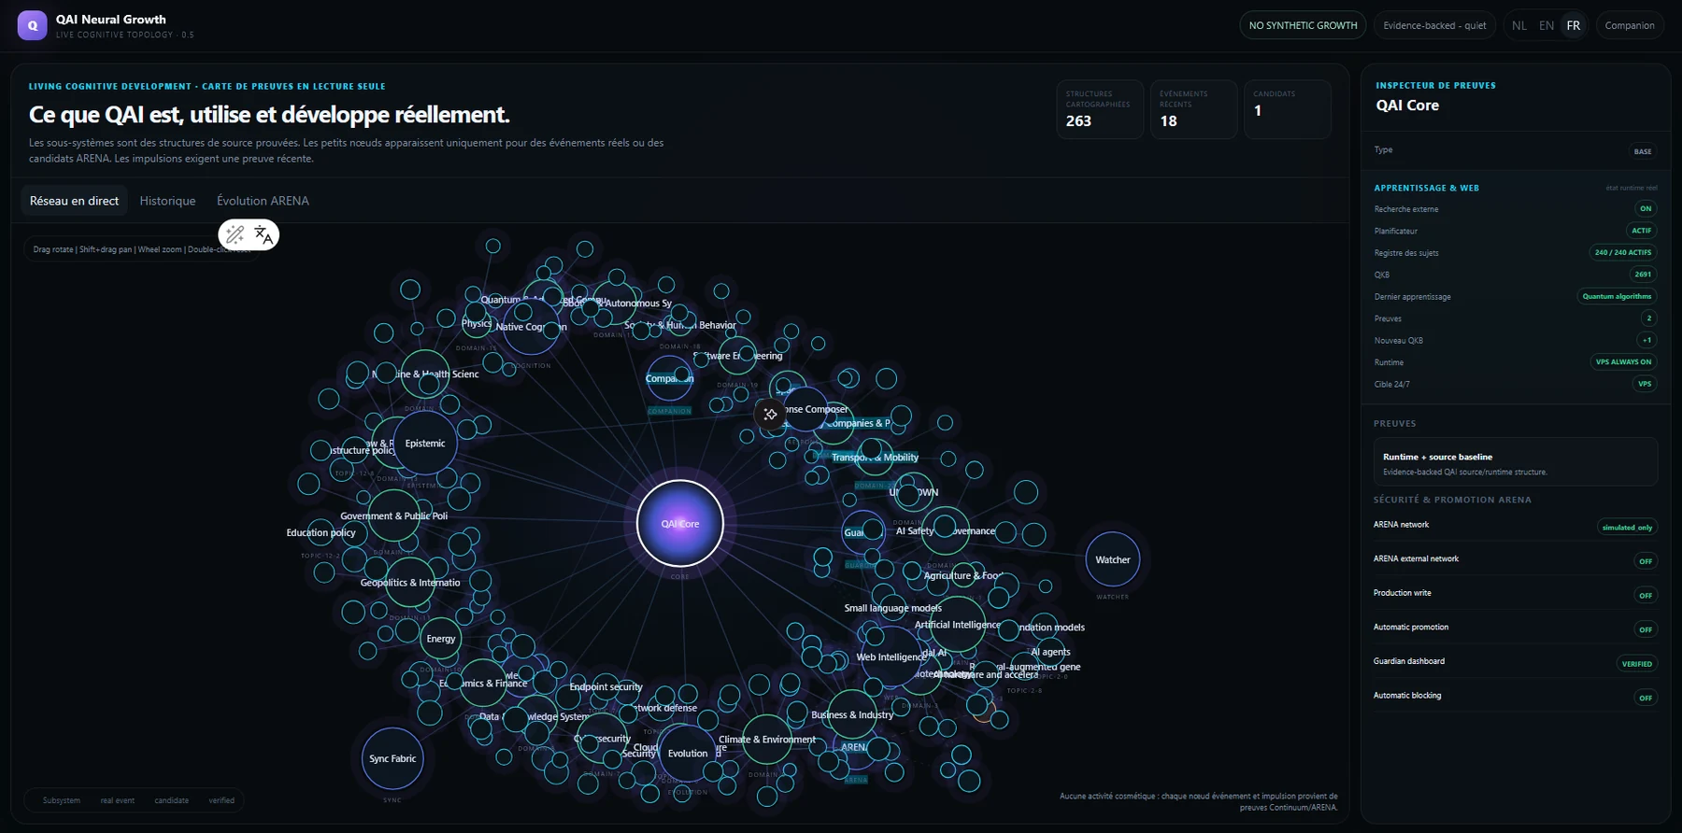Click the OFF pill for Production write

(1646, 596)
